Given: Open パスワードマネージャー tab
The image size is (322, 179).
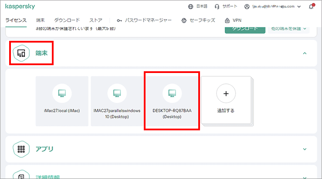Looking at the screenshot, I should 148,20.
